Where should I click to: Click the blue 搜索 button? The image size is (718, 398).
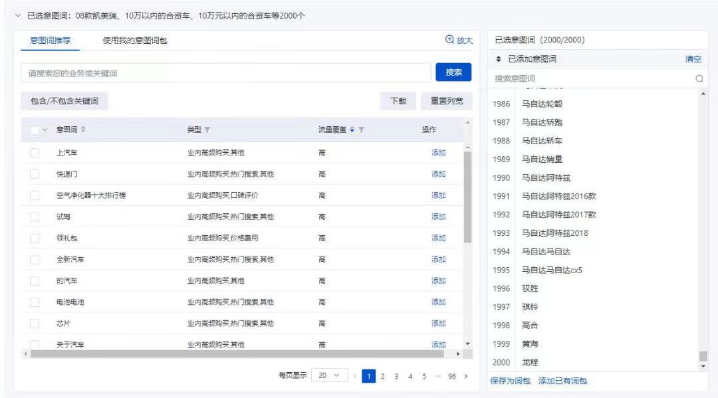(453, 72)
